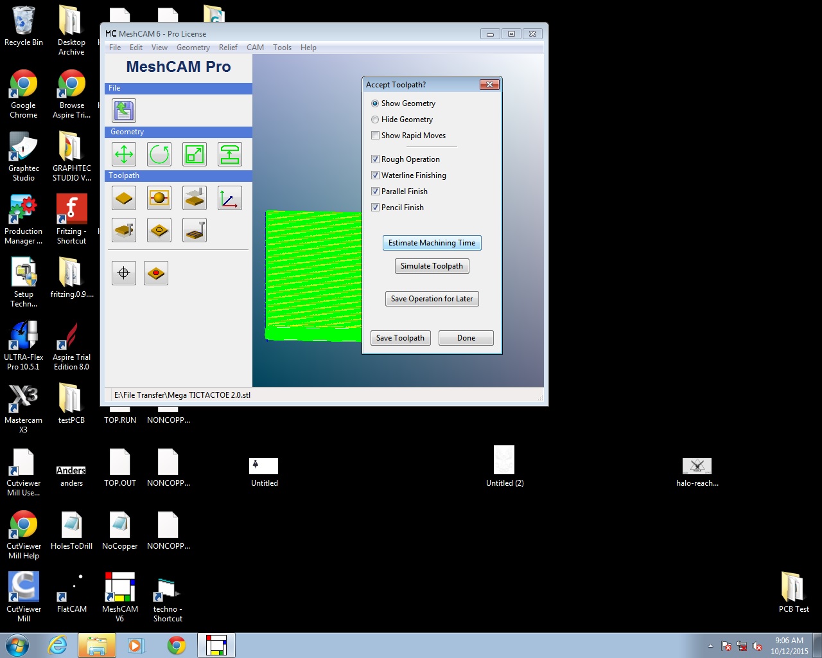
Task: Open the Edit menu
Action: [136, 48]
